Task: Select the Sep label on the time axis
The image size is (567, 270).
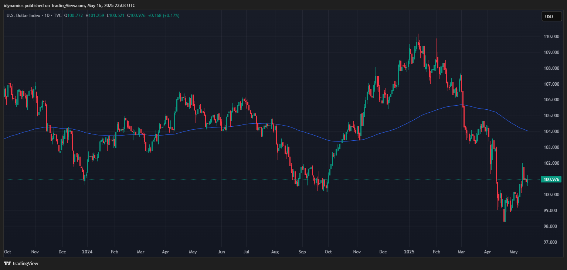Action: point(302,252)
